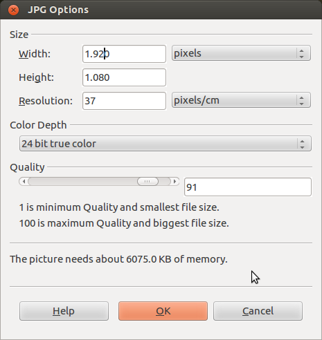Screen dimensions: 322x340
Task: Open the pixels/cm resolution unit dropdown
Action: tap(241, 100)
